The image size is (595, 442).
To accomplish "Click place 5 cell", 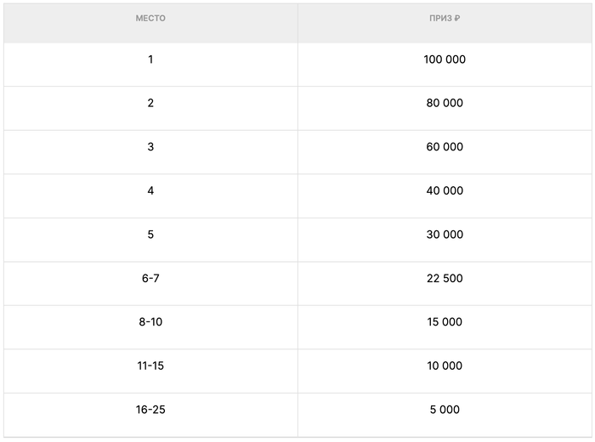I will [x=150, y=235].
